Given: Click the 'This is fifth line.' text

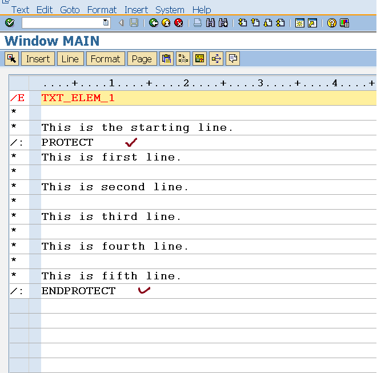Looking at the screenshot, I should point(111,276).
